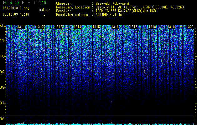This screenshot has height=125, width=197.
Task: Click the 1318 time marker
Action: (152, 27)
